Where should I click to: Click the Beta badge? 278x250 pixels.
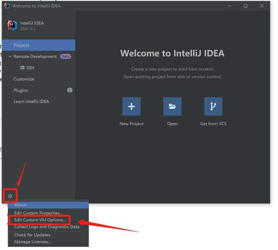coord(66,57)
